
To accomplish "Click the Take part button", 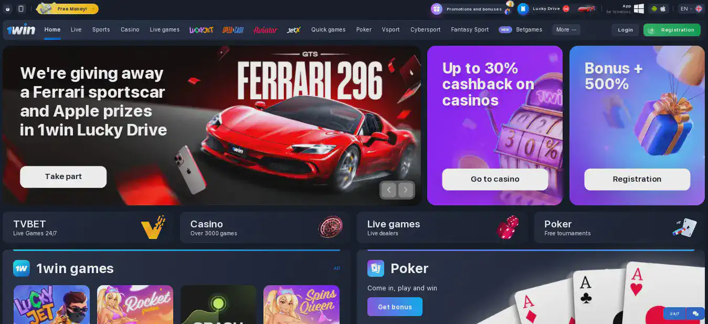I will pos(63,177).
